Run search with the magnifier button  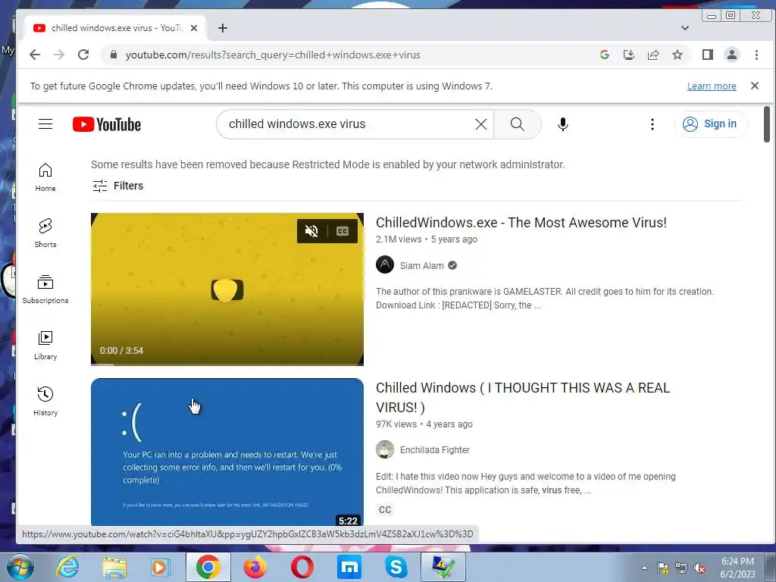click(517, 124)
